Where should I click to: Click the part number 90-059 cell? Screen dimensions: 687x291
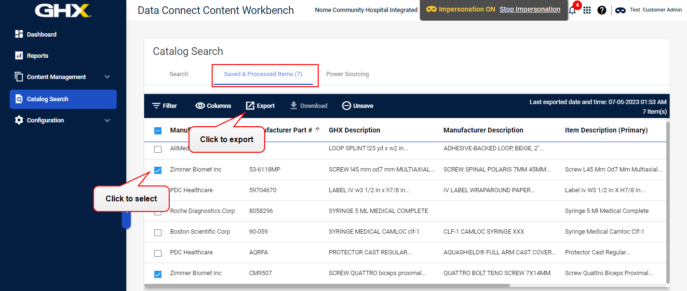point(258,232)
